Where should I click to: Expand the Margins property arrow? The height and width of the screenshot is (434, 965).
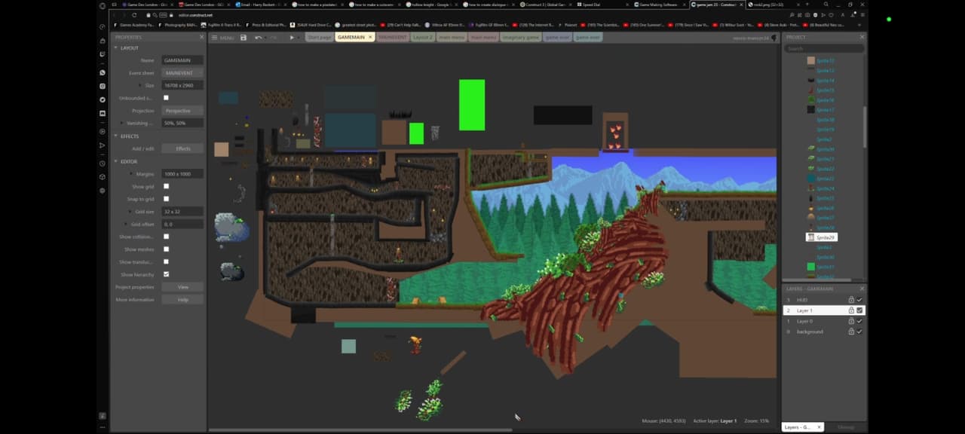tap(130, 174)
